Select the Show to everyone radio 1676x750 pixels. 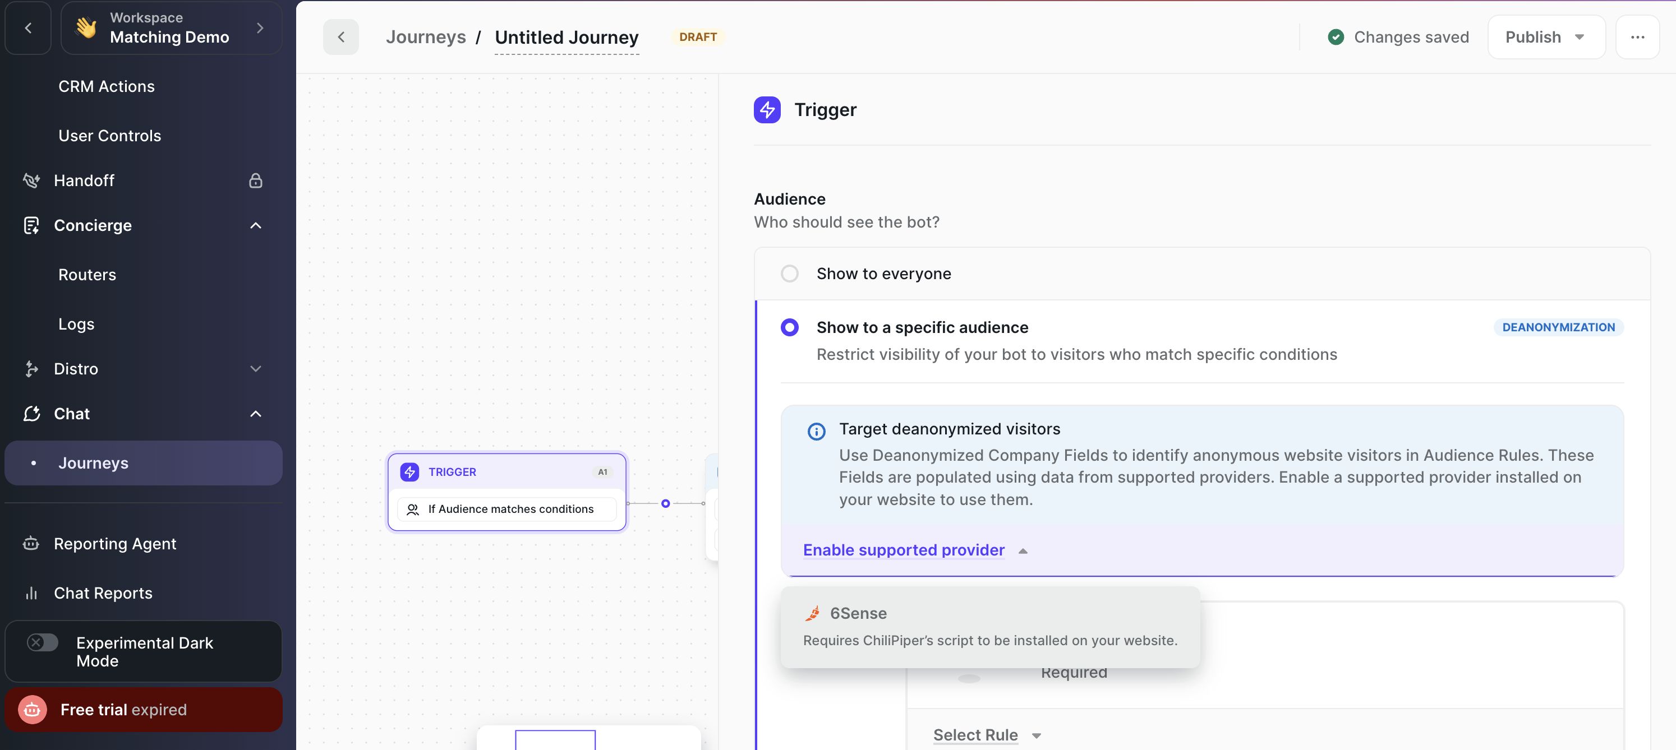789,274
